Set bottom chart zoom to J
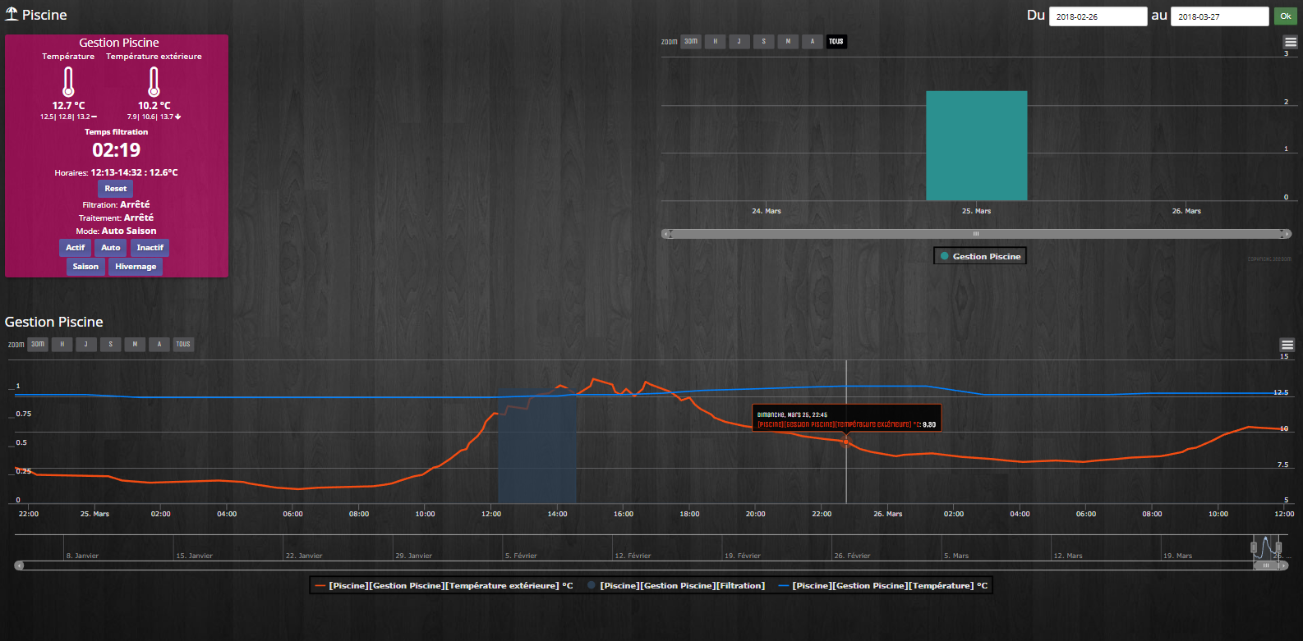The height and width of the screenshot is (641, 1303). [86, 345]
